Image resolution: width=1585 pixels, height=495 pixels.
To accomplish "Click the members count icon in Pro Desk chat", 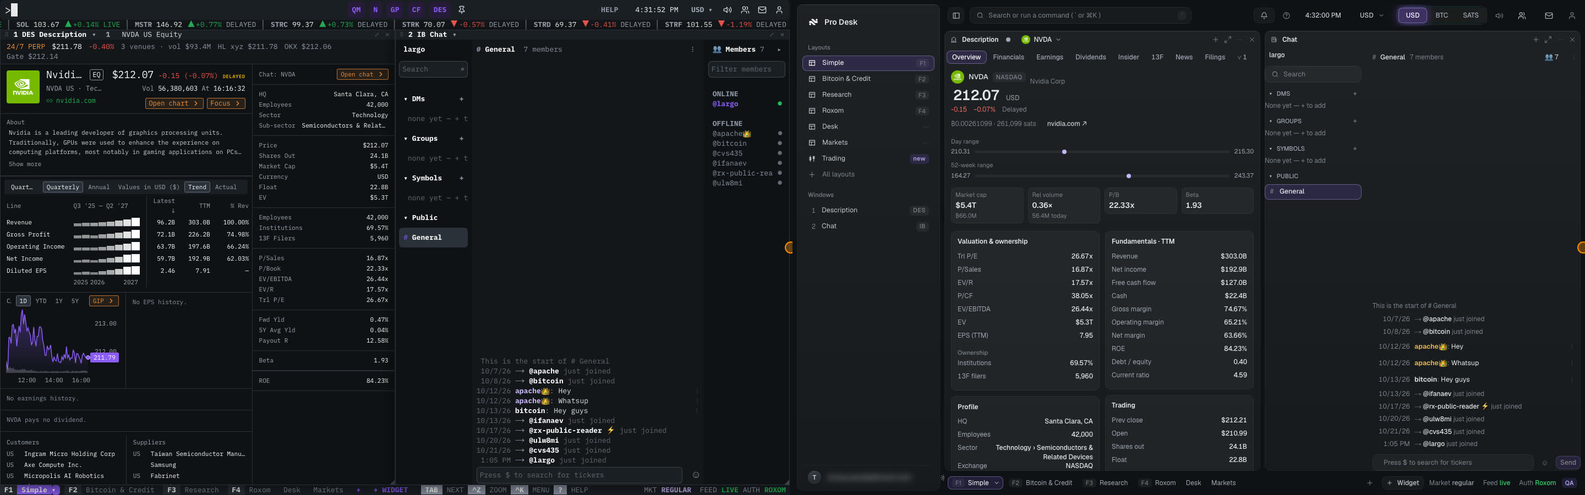I will [x=1552, y=57].
